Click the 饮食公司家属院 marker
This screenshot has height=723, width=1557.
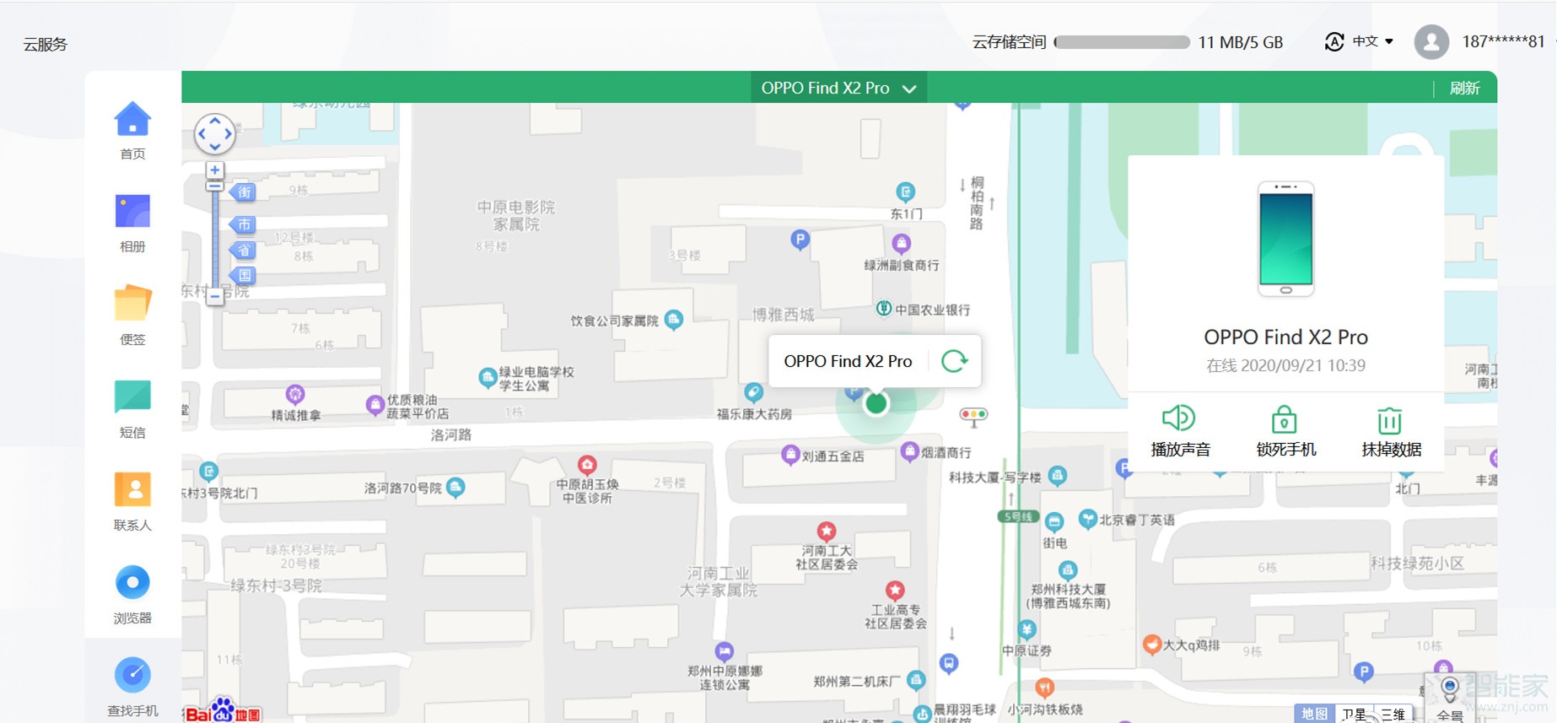(x=673, y=320)
